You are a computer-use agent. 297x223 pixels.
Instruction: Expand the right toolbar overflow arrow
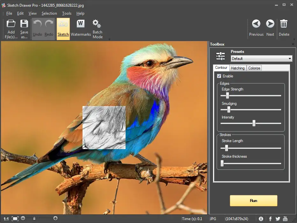coord(294,39)
